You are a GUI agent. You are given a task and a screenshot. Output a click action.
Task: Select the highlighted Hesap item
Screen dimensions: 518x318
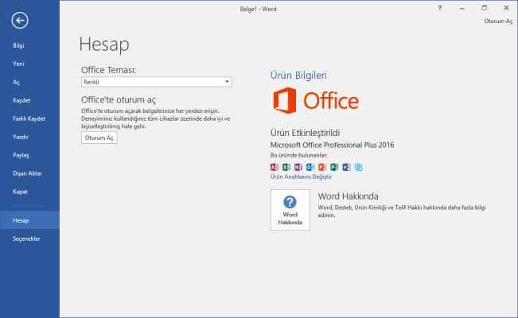pos(29,220)
